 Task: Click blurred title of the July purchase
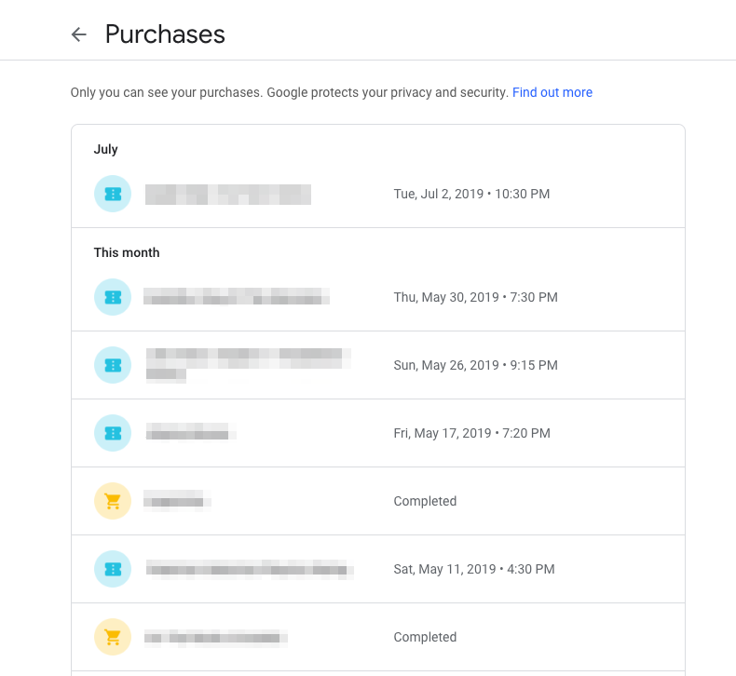[228, 195]
